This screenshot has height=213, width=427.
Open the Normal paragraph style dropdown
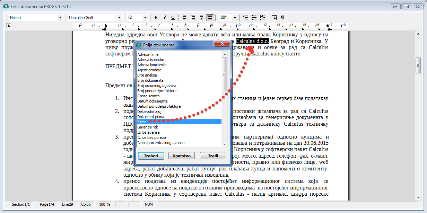[x=60, y=17]
